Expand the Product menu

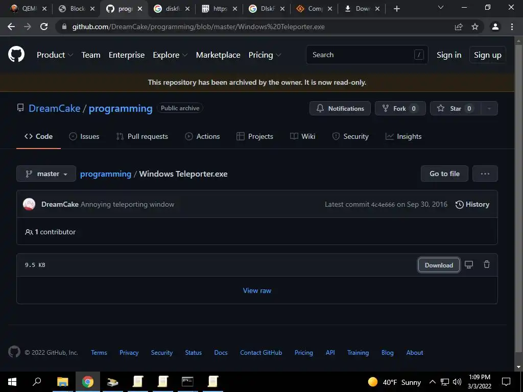tap(54, 55)
